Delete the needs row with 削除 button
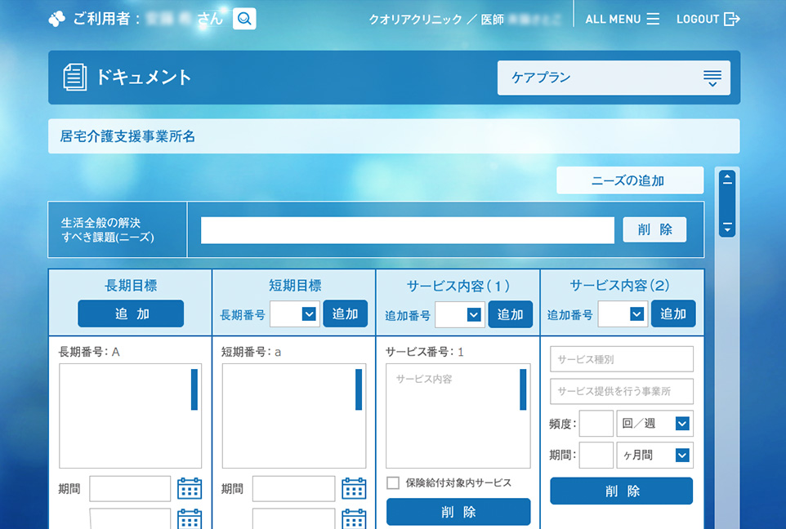 click(x=654, y=230)
